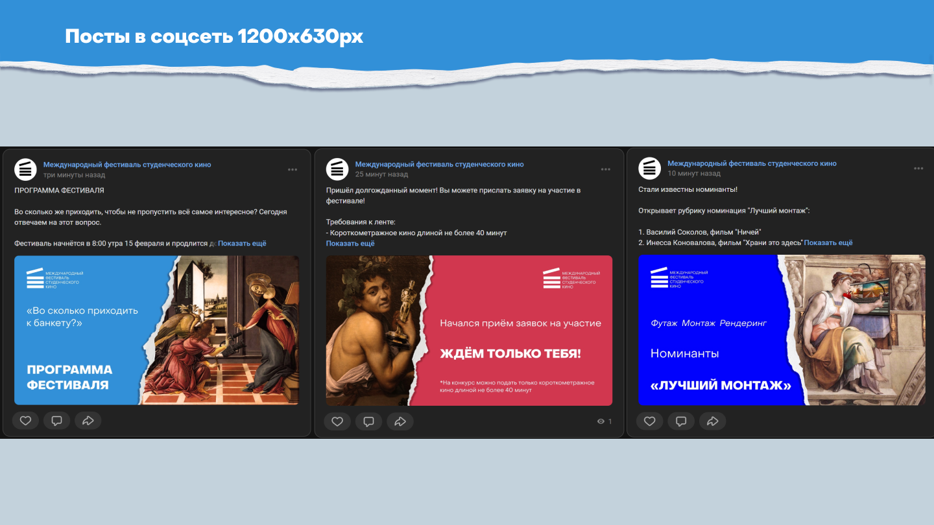Comment on the nominees announcement post
The width and height of the screenshot is (934, 525).
coord(680,421)
